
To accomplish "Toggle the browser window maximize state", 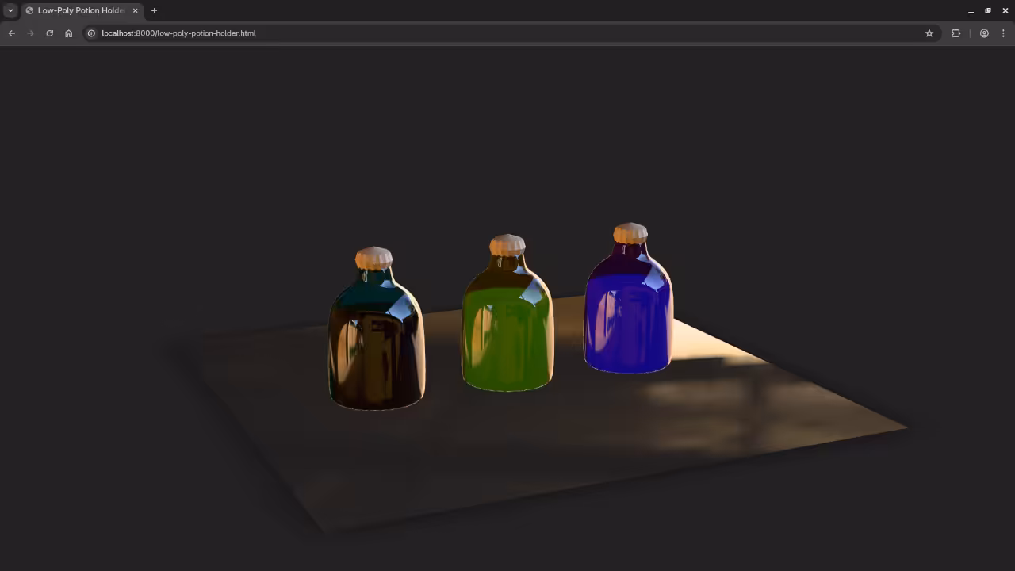I will [x=988, y=10].
